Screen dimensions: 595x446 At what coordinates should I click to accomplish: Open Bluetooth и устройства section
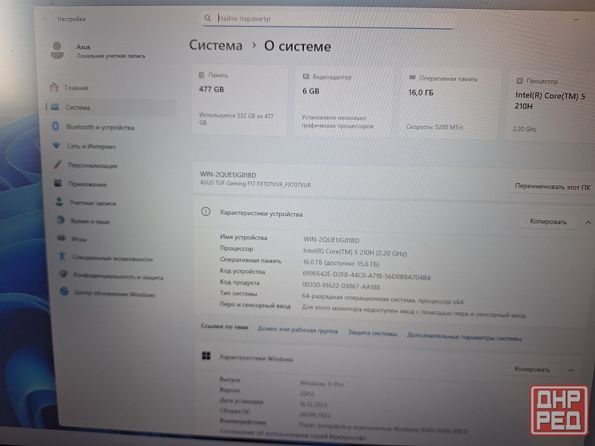pos(100,127)
